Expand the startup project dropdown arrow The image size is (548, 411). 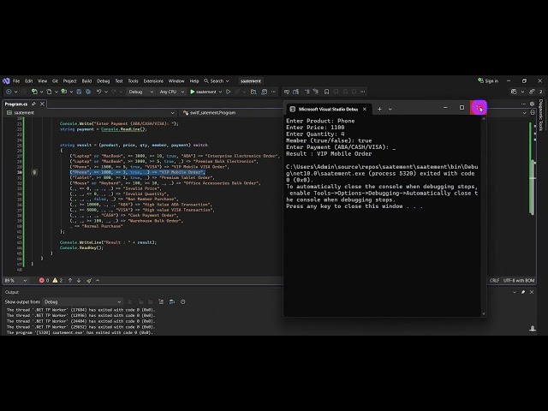(x=220, y=92)
